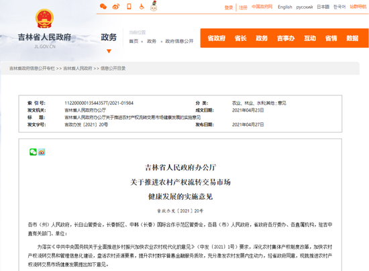Go to 首页 in breadcrumb
The image size is (369, 271).
point(134,41)
